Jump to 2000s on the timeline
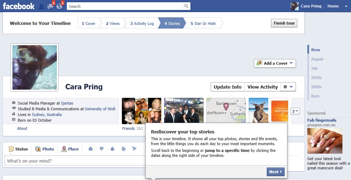 click(316, 87)
